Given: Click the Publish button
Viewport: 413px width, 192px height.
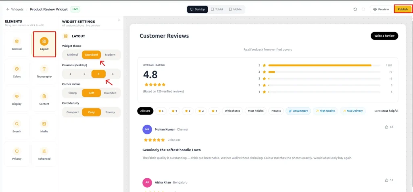Looking at the screenshot, I should point(403,9).
